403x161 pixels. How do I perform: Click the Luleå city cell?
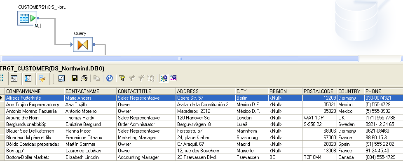(252, 124)
